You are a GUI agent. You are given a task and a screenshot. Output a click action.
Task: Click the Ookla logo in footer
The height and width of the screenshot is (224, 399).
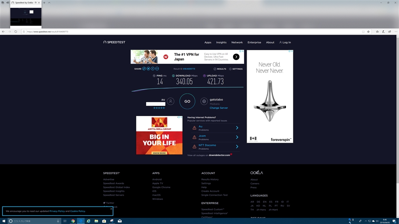click(x=256, y=172)
